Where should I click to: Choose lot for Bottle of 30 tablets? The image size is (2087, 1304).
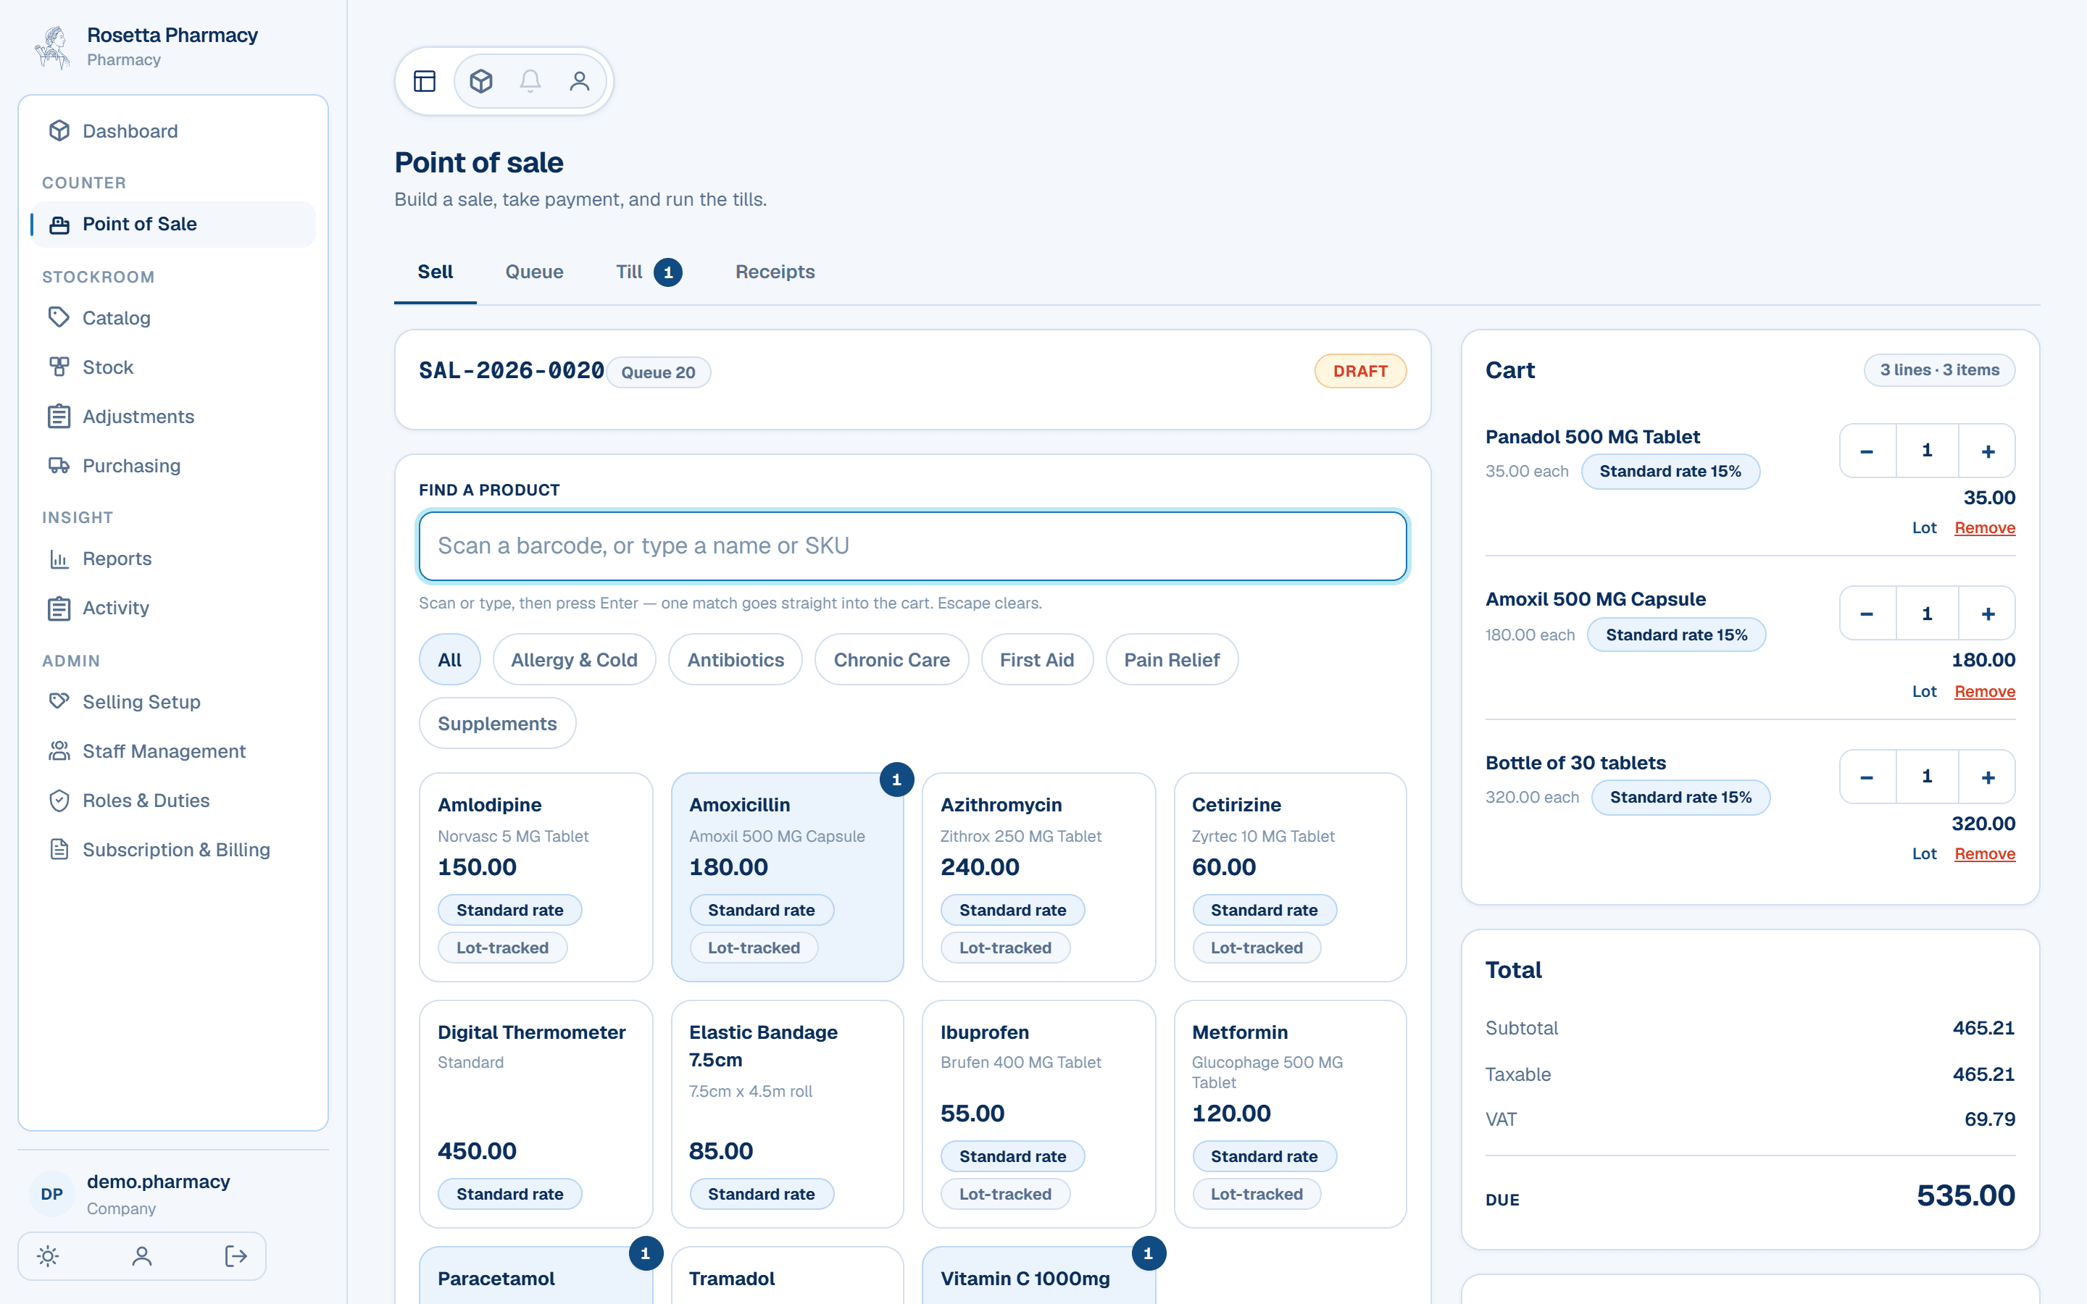(1924, 854)
